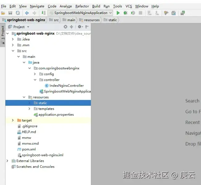Collapse the resources folder
201x185 pixels.
[x=24, y=97]
